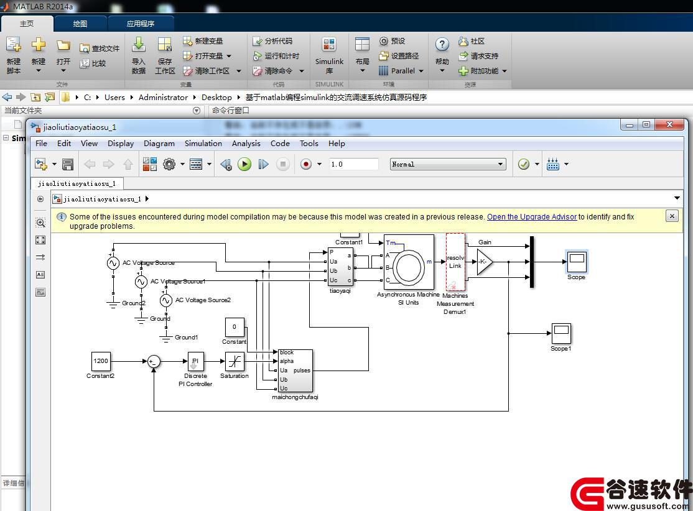The height and width of the screenshot is (511, 693).
Task: Switch to the 应用程序 (Apps) ribbon tab
Action: click(x=141, y=24)
